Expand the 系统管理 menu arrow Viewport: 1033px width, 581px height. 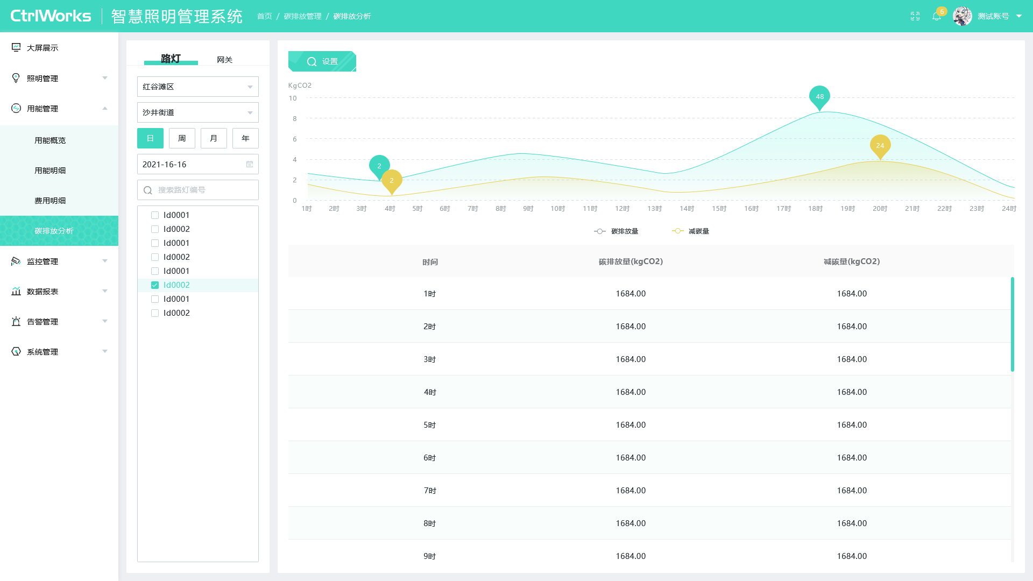pos(105,351)
